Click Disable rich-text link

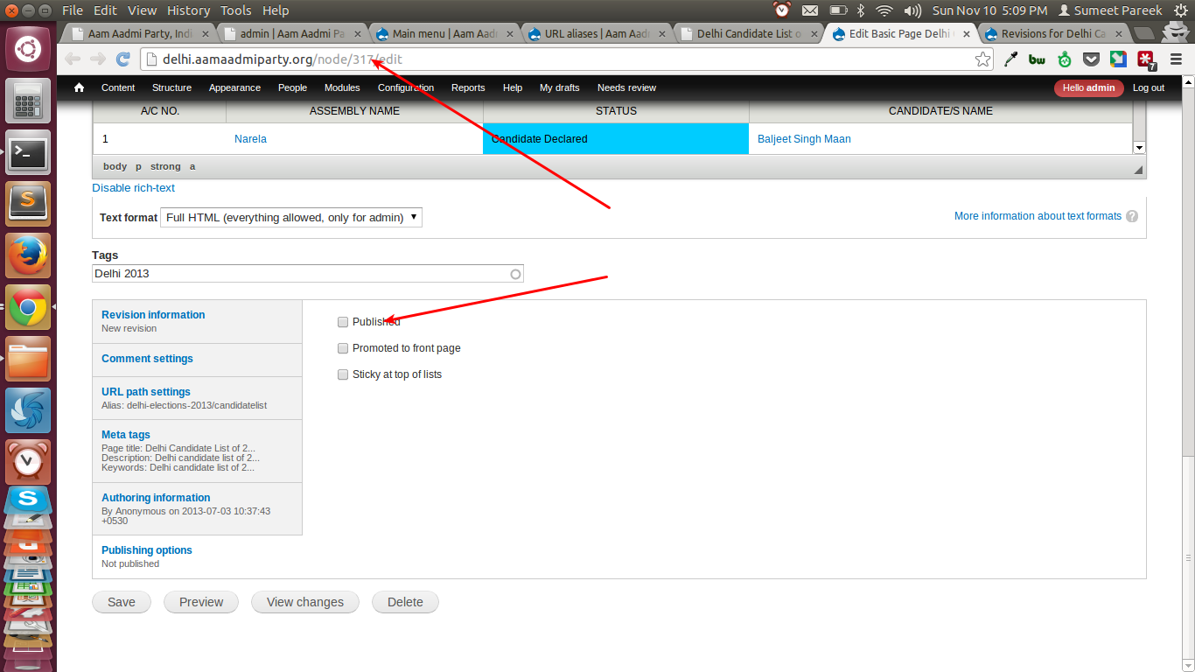pos(134,188)
